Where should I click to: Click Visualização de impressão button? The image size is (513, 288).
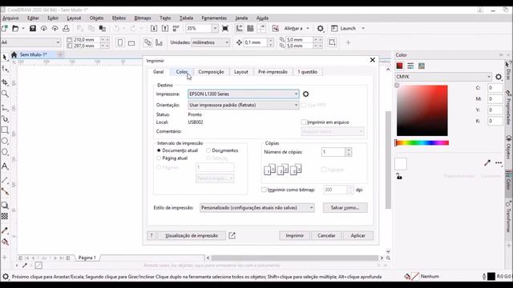coord(192,235)
